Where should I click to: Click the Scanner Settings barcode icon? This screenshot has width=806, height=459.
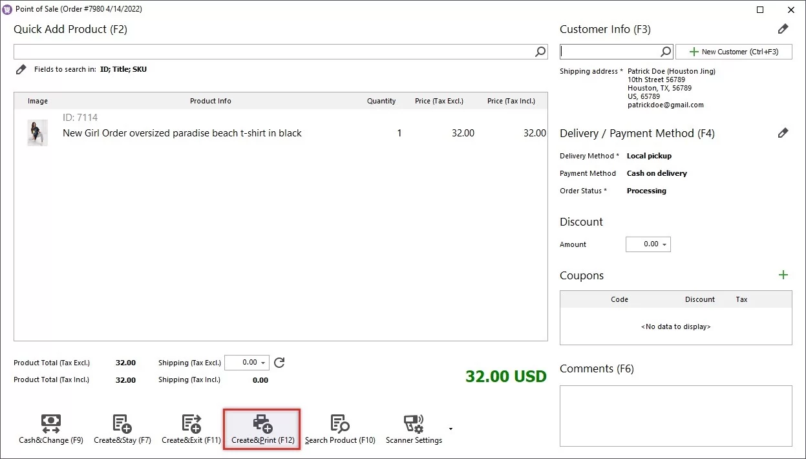414,423
